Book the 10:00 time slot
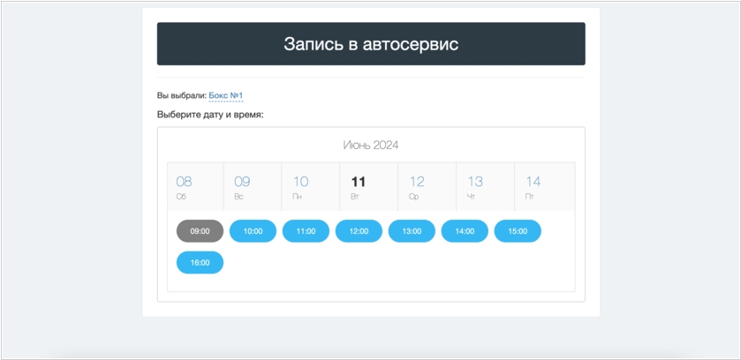 (253, 231)
